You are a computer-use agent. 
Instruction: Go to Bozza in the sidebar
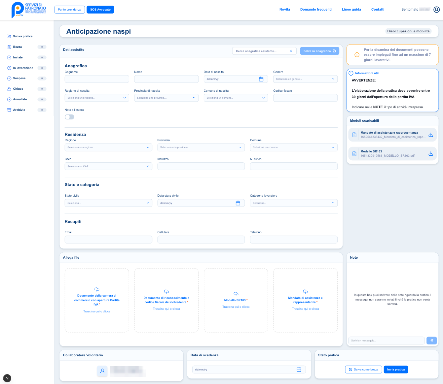tap(18, 47)
